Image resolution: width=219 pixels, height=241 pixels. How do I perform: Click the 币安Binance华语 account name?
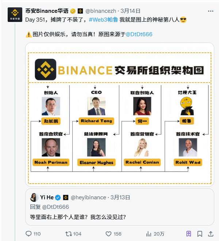pos(47,11)
